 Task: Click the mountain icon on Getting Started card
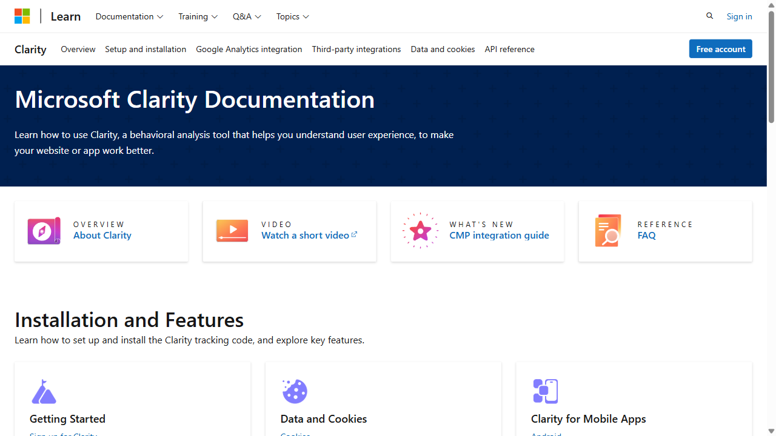(x=43, y=392)
